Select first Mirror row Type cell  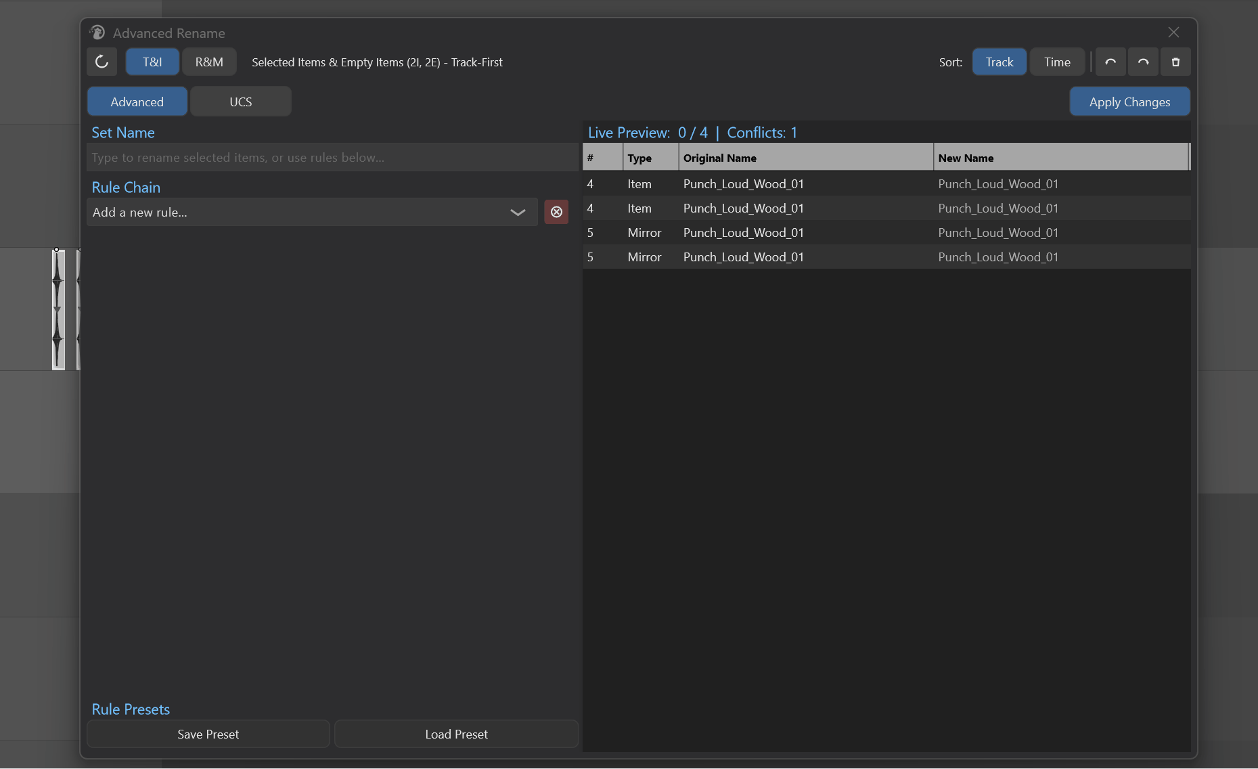(x=644, y=232)
